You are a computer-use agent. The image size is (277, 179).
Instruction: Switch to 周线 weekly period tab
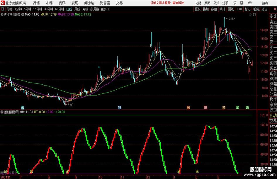click(x=77, y=9)
